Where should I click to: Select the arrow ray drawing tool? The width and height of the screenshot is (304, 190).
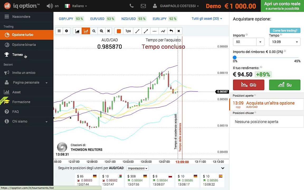[146, 31]
